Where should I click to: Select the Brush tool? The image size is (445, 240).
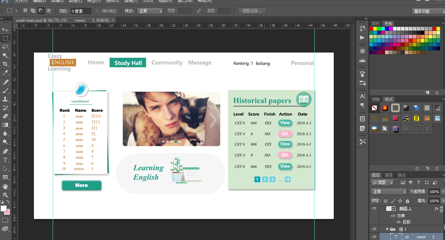(x=5, y=91)
